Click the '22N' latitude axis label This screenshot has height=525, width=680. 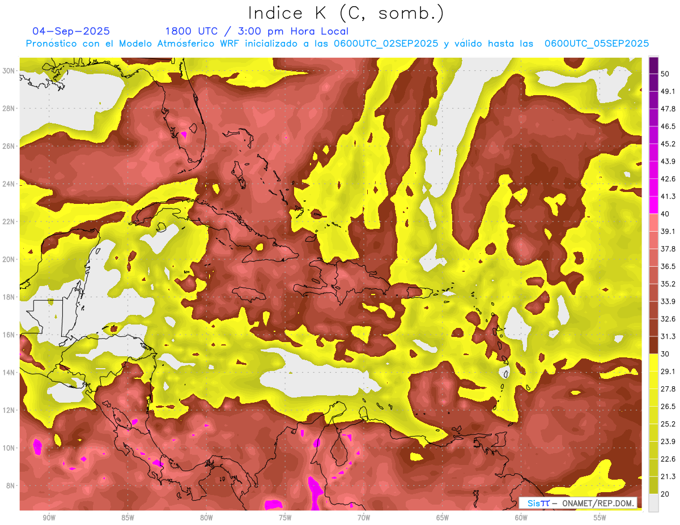[8, 221]
